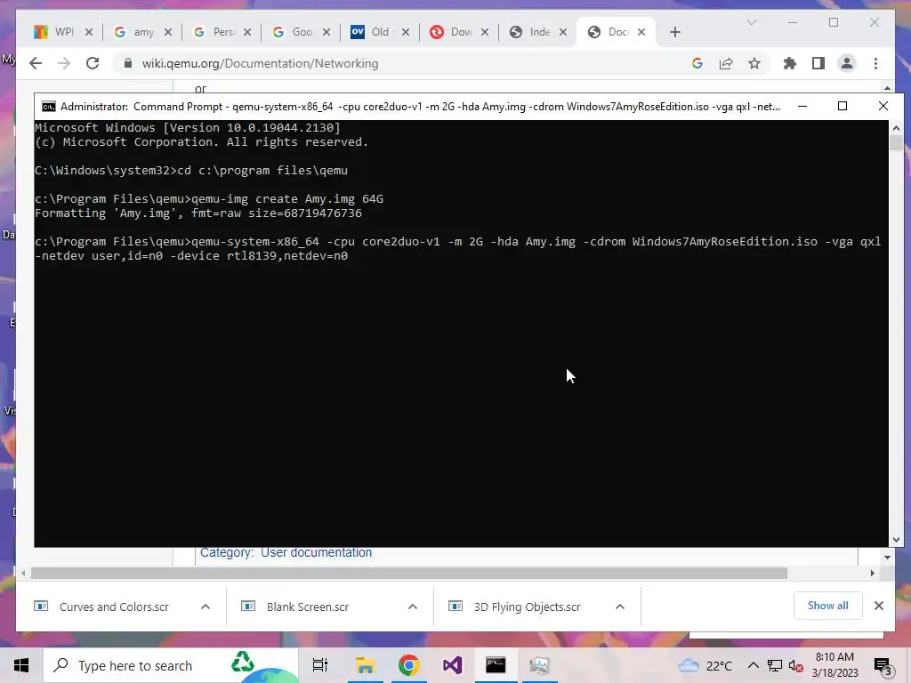Click the Chrome forward navigation arrow
The image size is (911, 683).
[x=64, y=63]
